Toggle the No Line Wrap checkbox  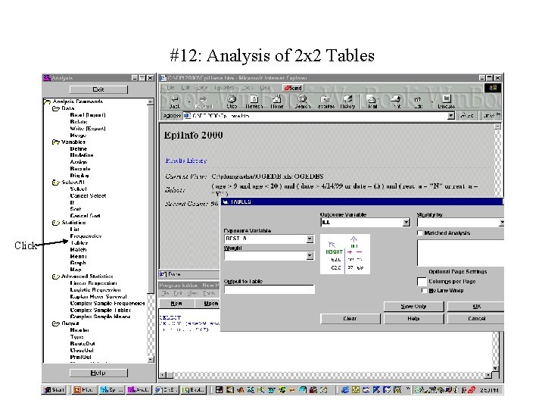coord(424,290)
